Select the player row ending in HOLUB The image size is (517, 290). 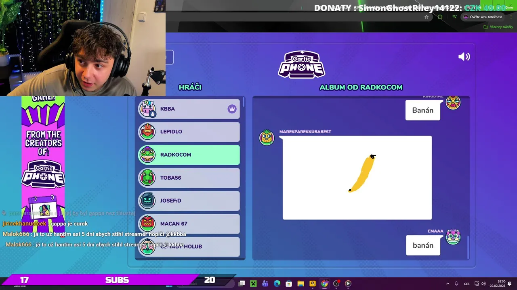point(189,246)
